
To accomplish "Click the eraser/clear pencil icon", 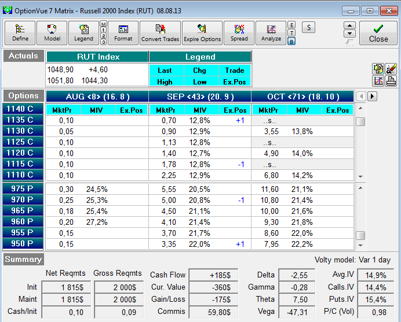I will pyautogui.click(x=391, y=69).
